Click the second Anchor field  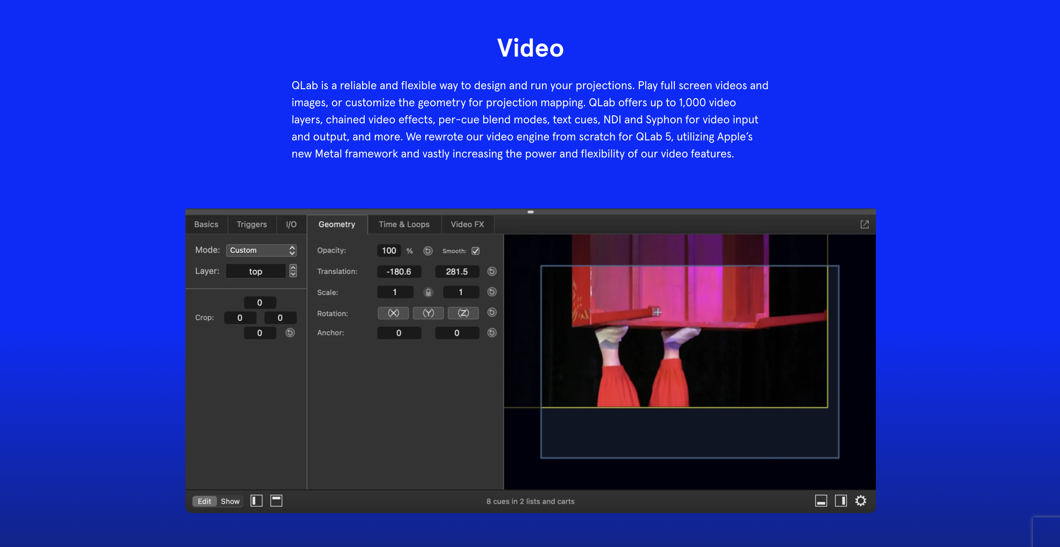pos(457,333)
